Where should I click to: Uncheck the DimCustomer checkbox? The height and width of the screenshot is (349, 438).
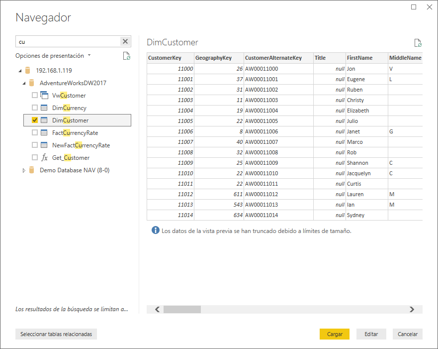(x=35, y=120)
